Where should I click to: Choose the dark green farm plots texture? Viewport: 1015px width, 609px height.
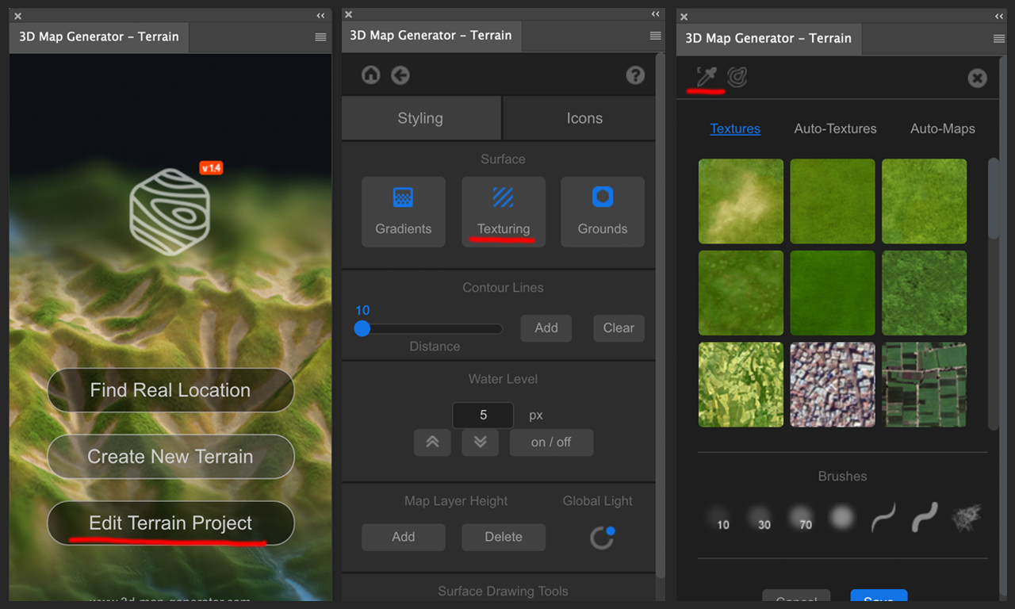[x=925, y=385]
